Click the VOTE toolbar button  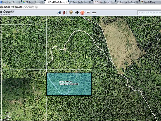[94, 13]
